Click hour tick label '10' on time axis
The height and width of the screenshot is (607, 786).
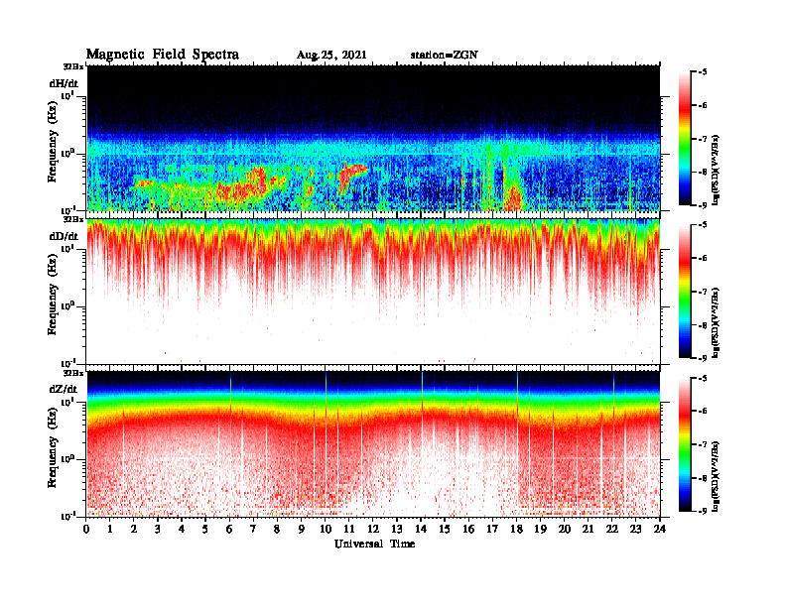pyautogui.click(x=326, y=530)
